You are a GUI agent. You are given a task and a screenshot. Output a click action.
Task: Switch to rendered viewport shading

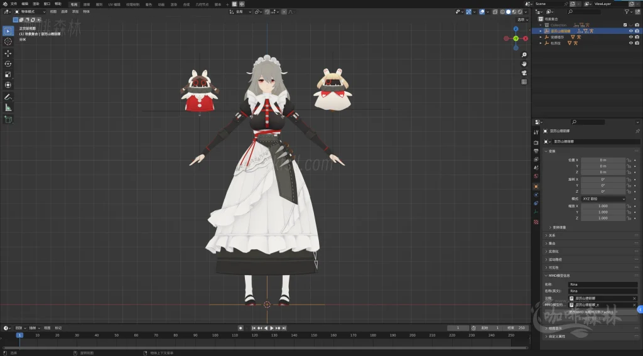[519, 12]
